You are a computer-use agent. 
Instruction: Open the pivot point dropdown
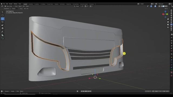pyautogui.click(x=83, y=6)
